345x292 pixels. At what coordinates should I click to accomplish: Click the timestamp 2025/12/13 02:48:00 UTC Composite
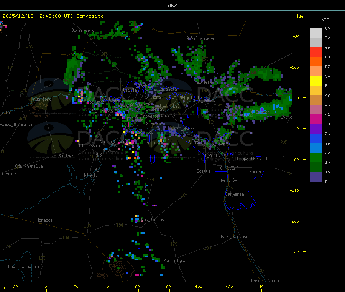(53, 16)
